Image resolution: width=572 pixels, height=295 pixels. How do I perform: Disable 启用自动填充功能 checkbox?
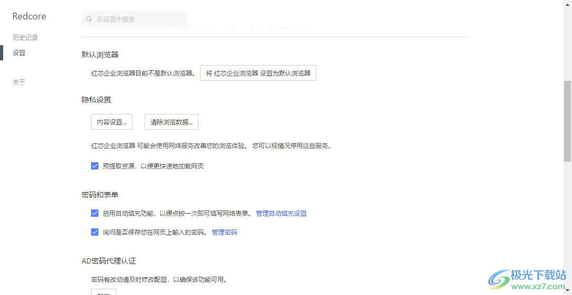click(x=95, y=213)
